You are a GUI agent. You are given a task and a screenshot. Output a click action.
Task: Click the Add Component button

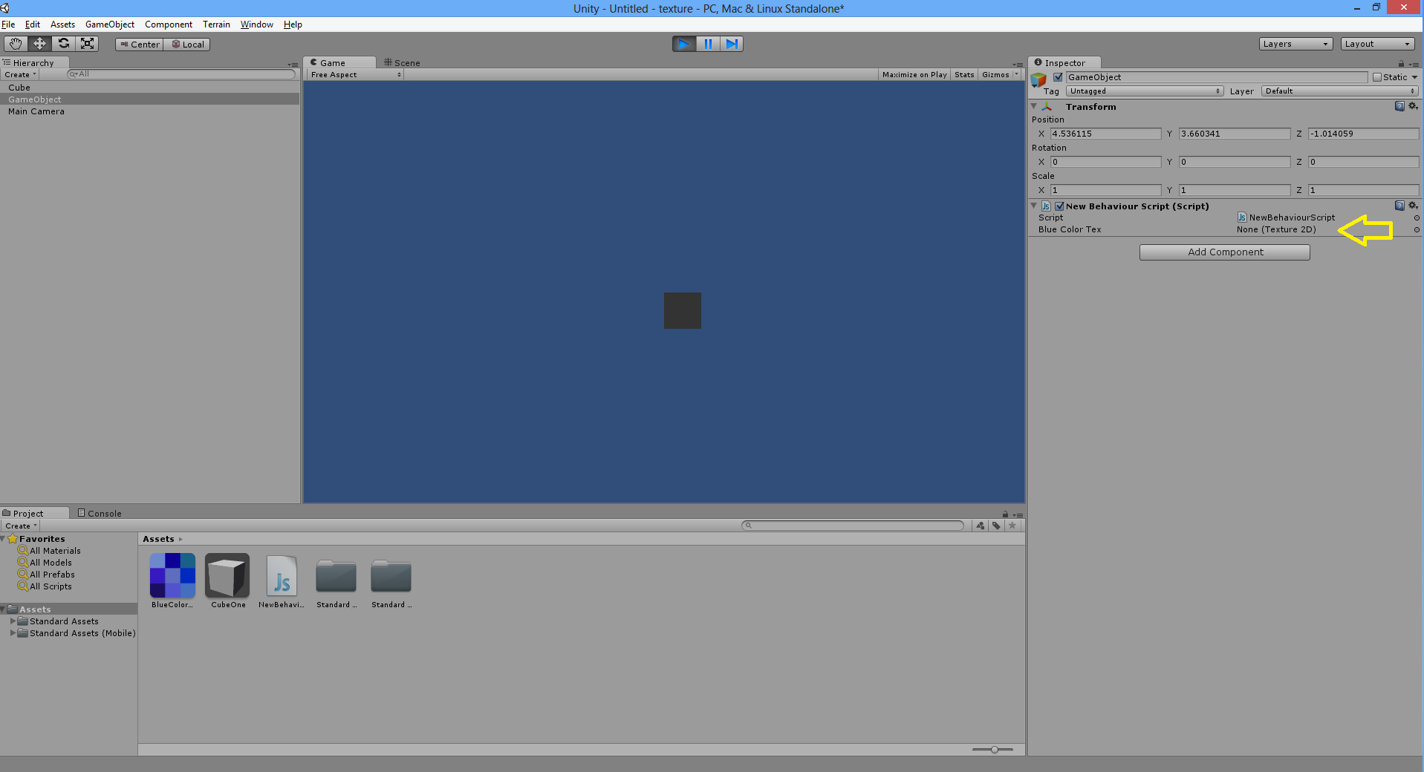point(1225,252)
